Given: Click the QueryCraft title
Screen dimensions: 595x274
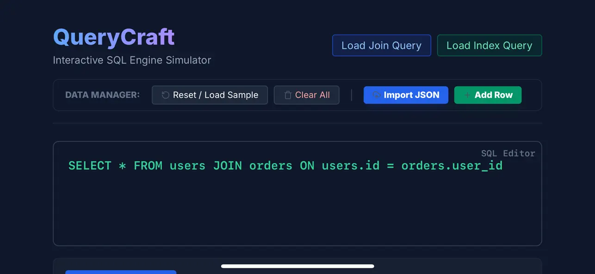Looking at the screenshot, I should point(114,37).
